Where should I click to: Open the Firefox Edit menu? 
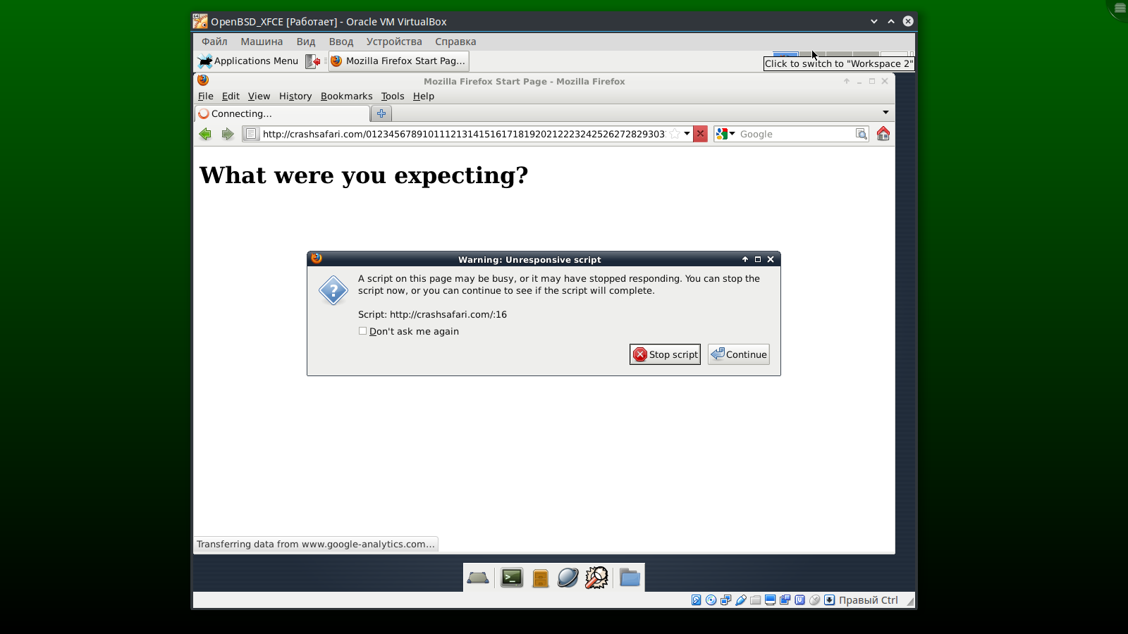[x=231, y=97]
